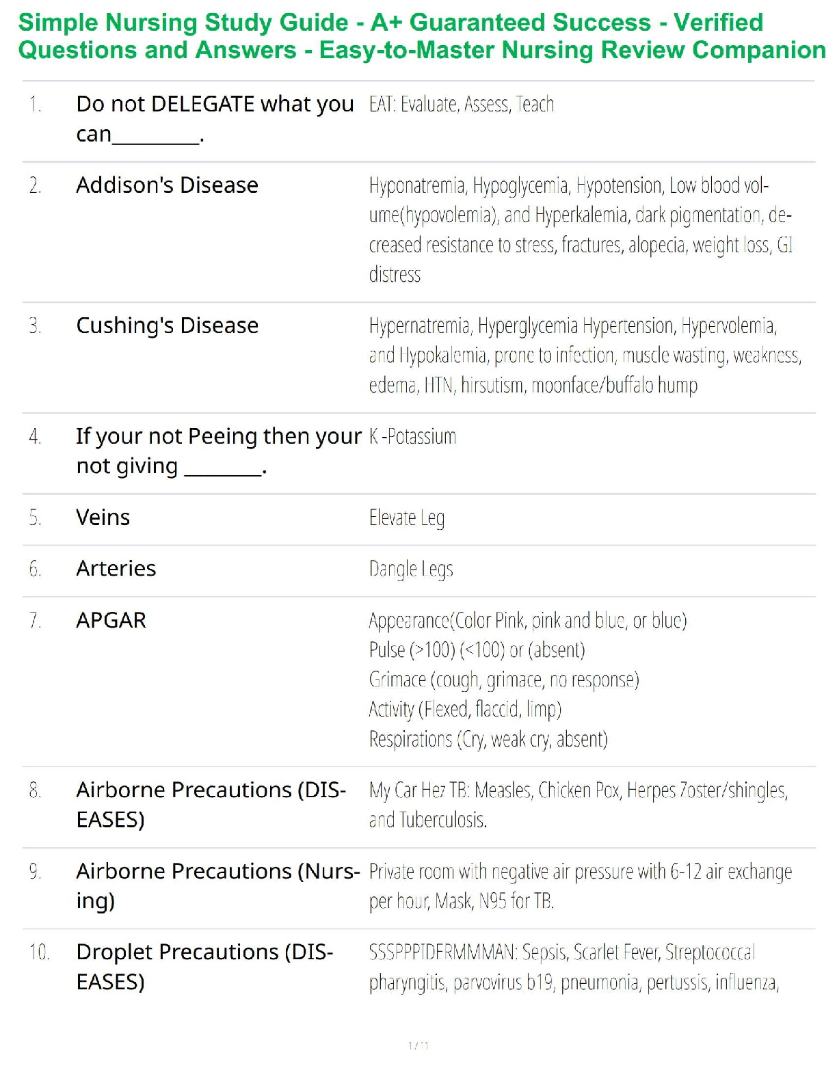
Task: Select the Cushing's Disease term
Action: [x=167, y=325]
